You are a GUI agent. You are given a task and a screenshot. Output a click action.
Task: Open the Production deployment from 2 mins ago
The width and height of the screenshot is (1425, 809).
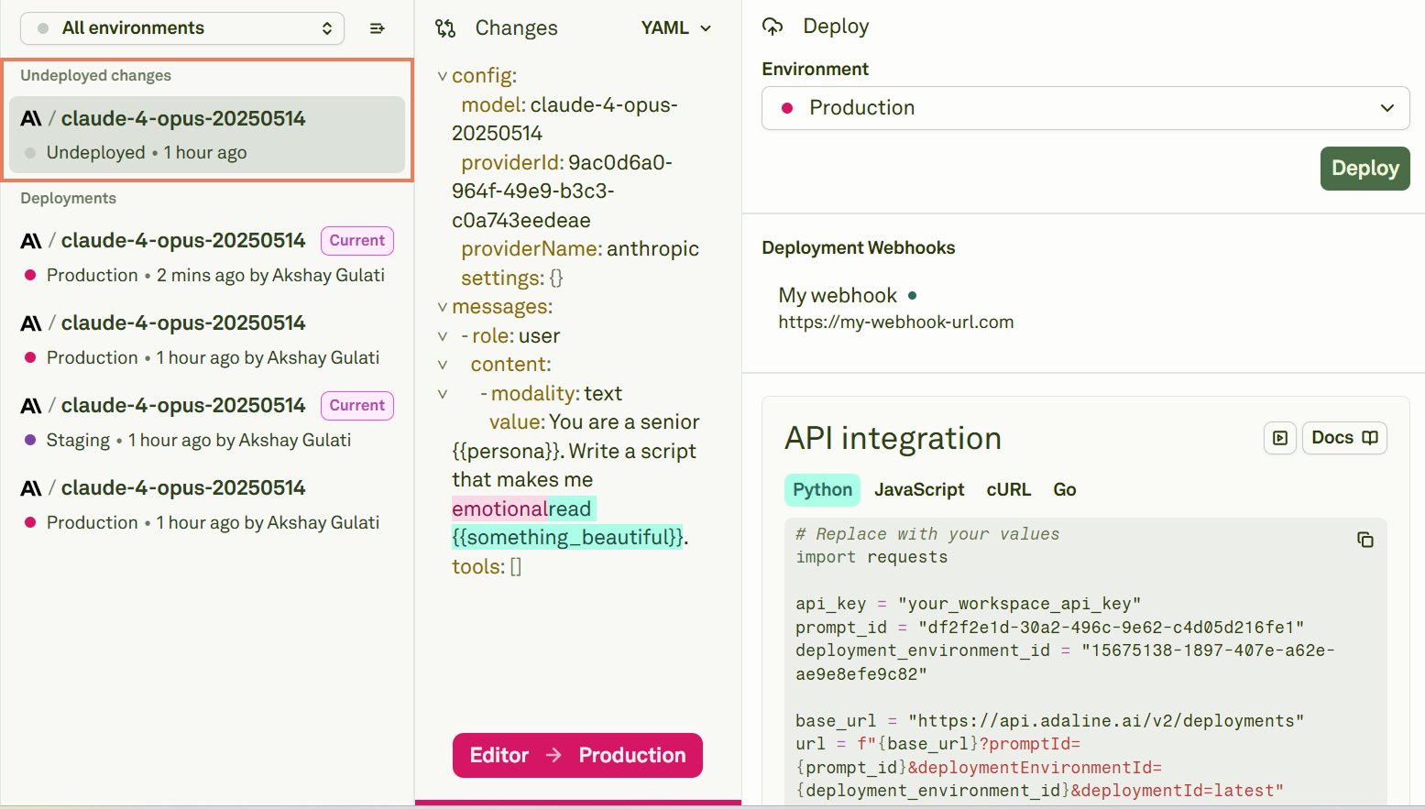click(x=207, y=257)
